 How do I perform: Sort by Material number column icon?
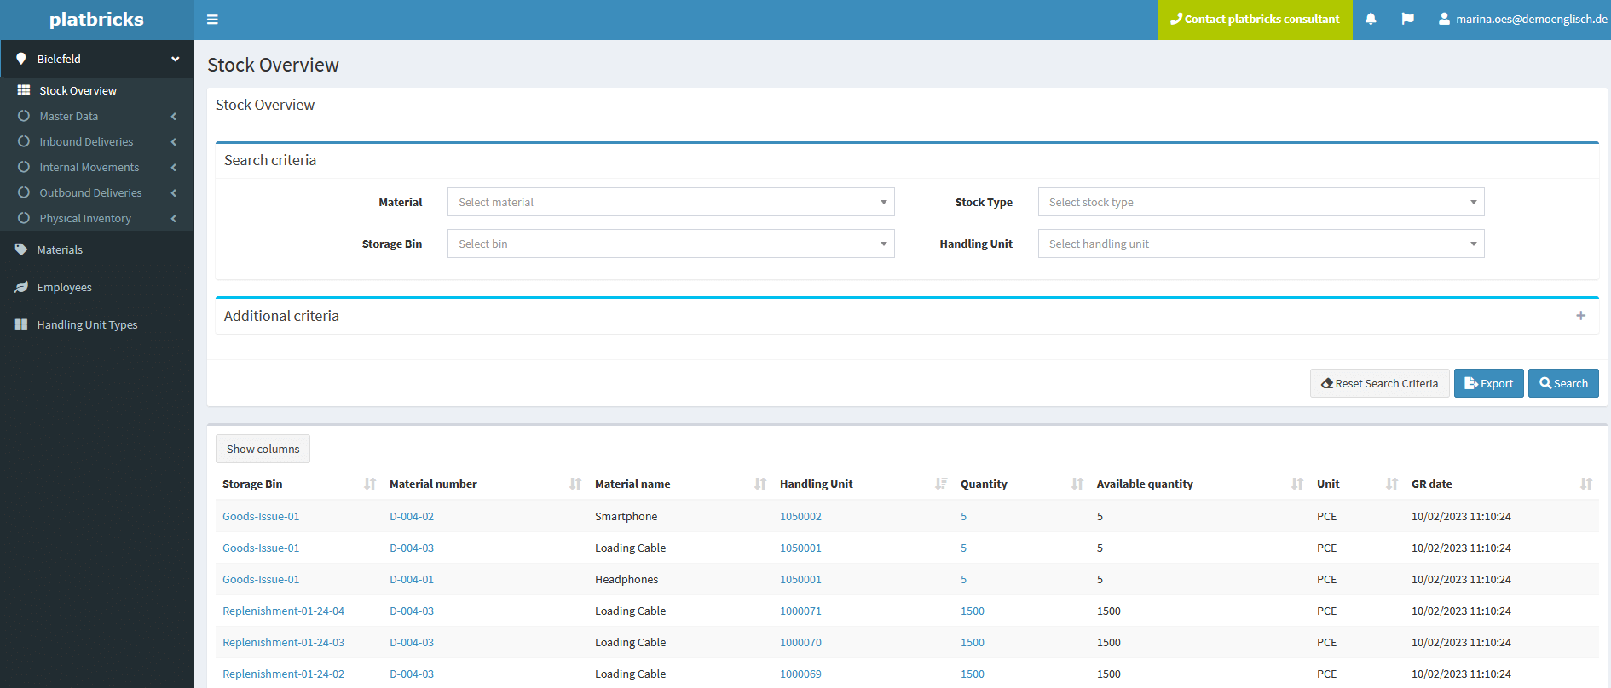[x=575, y=484]
